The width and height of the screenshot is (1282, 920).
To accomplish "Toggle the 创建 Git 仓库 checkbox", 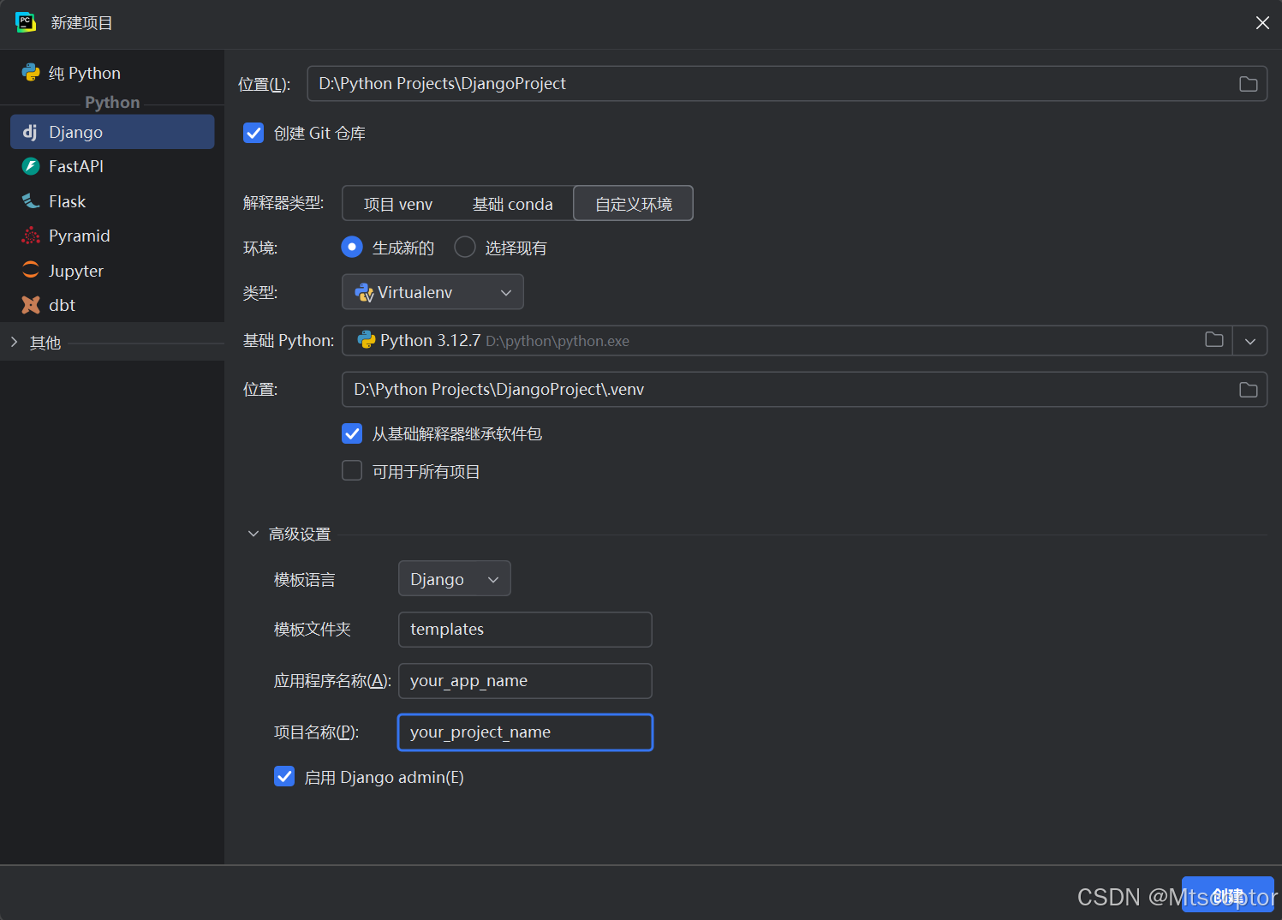I will (253, 133).
